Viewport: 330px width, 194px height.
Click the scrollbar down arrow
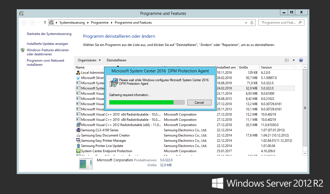coord(305,154)
